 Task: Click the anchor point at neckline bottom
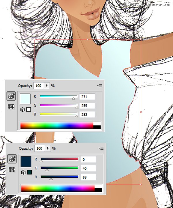[x=98, y=77]
